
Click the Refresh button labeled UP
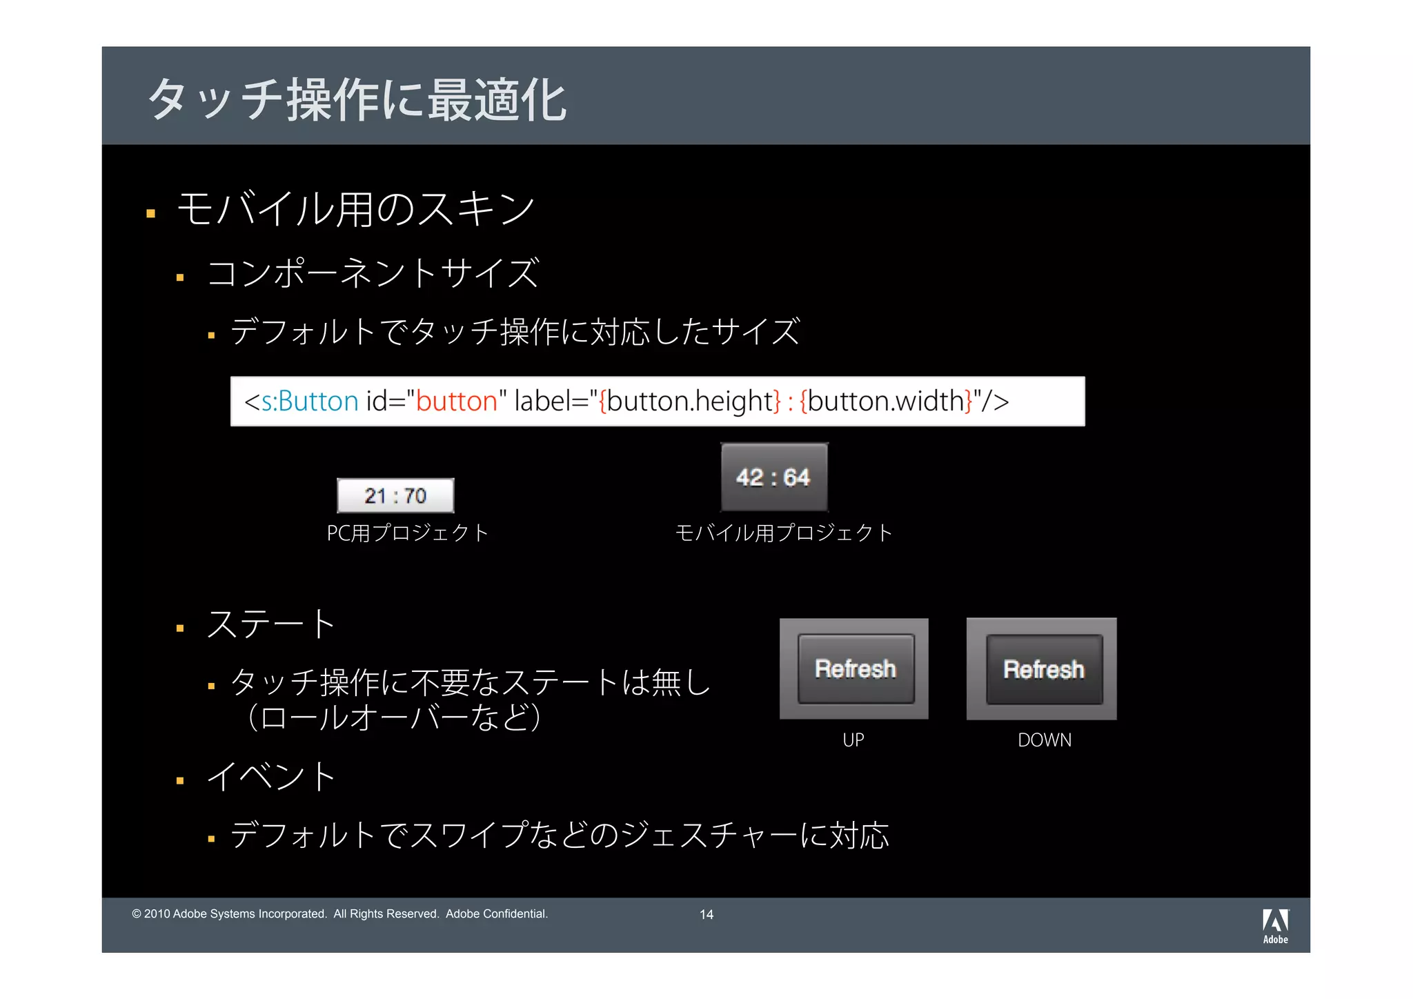(x=856, y=669)
